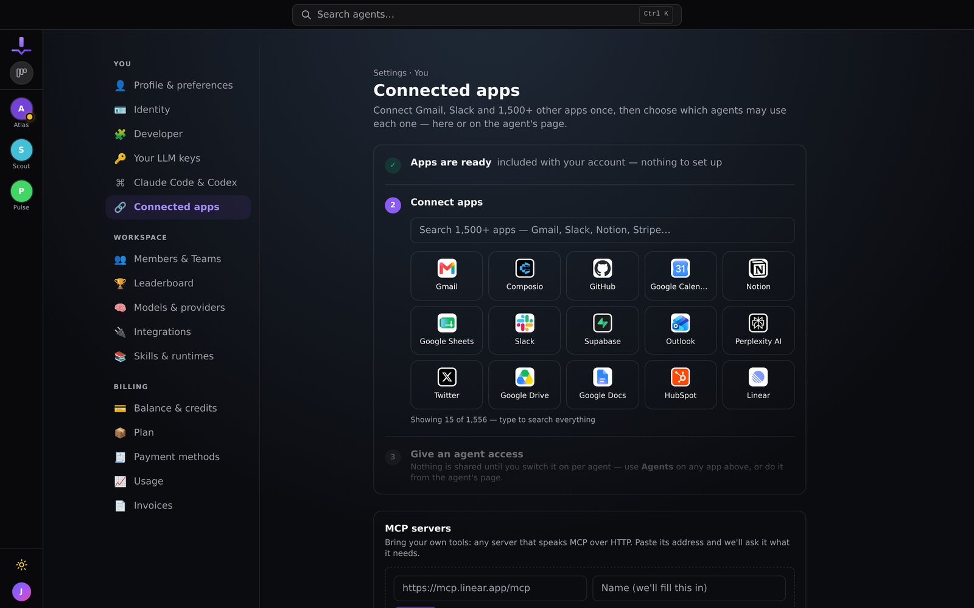Go to Identity settings
Image resolution: width=974 pixels, height=608 pixels.
[x=178, y=110]
